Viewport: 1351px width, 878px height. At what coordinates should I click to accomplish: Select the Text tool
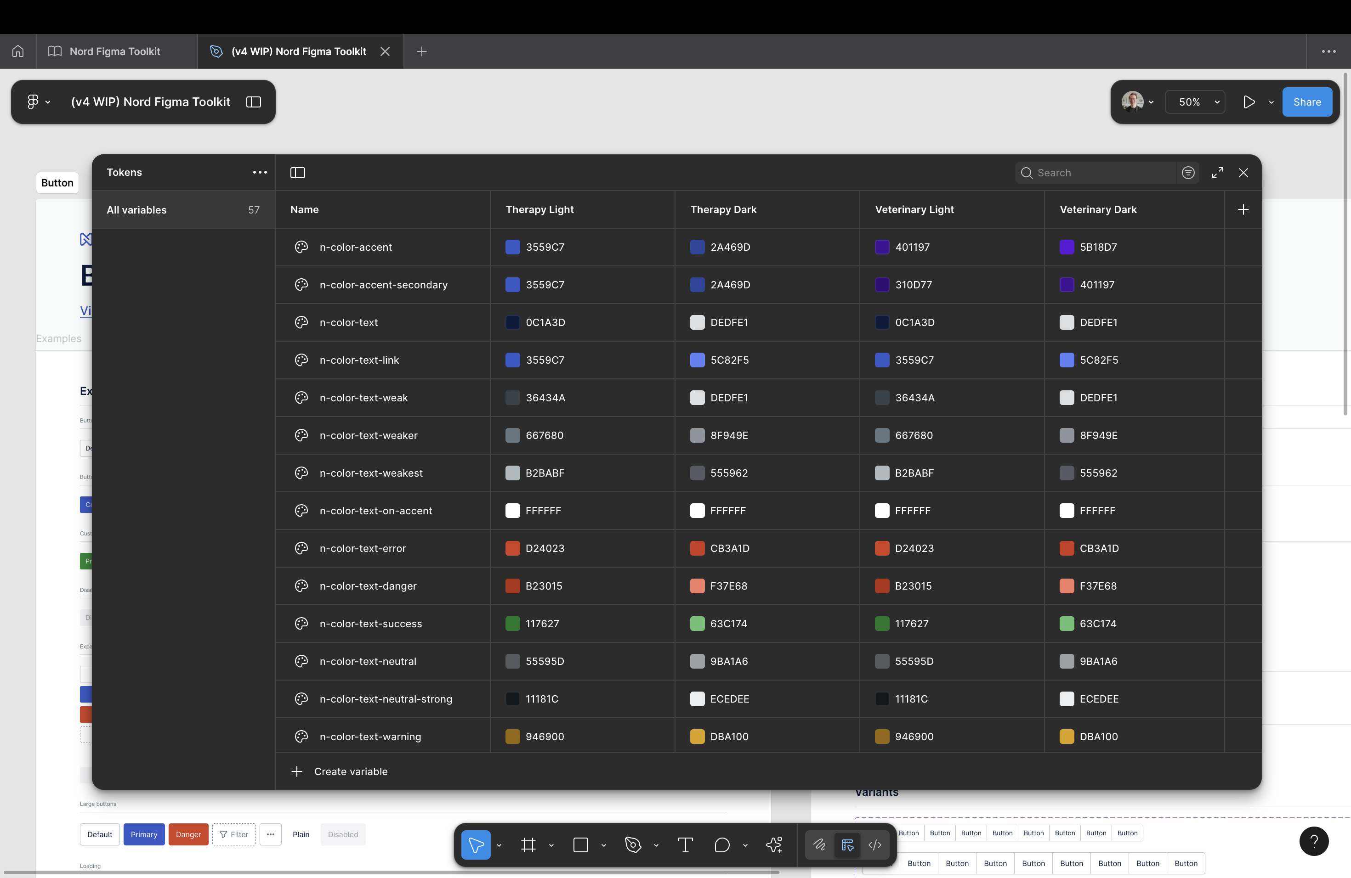pyautogui.click(x=685, y=845)
